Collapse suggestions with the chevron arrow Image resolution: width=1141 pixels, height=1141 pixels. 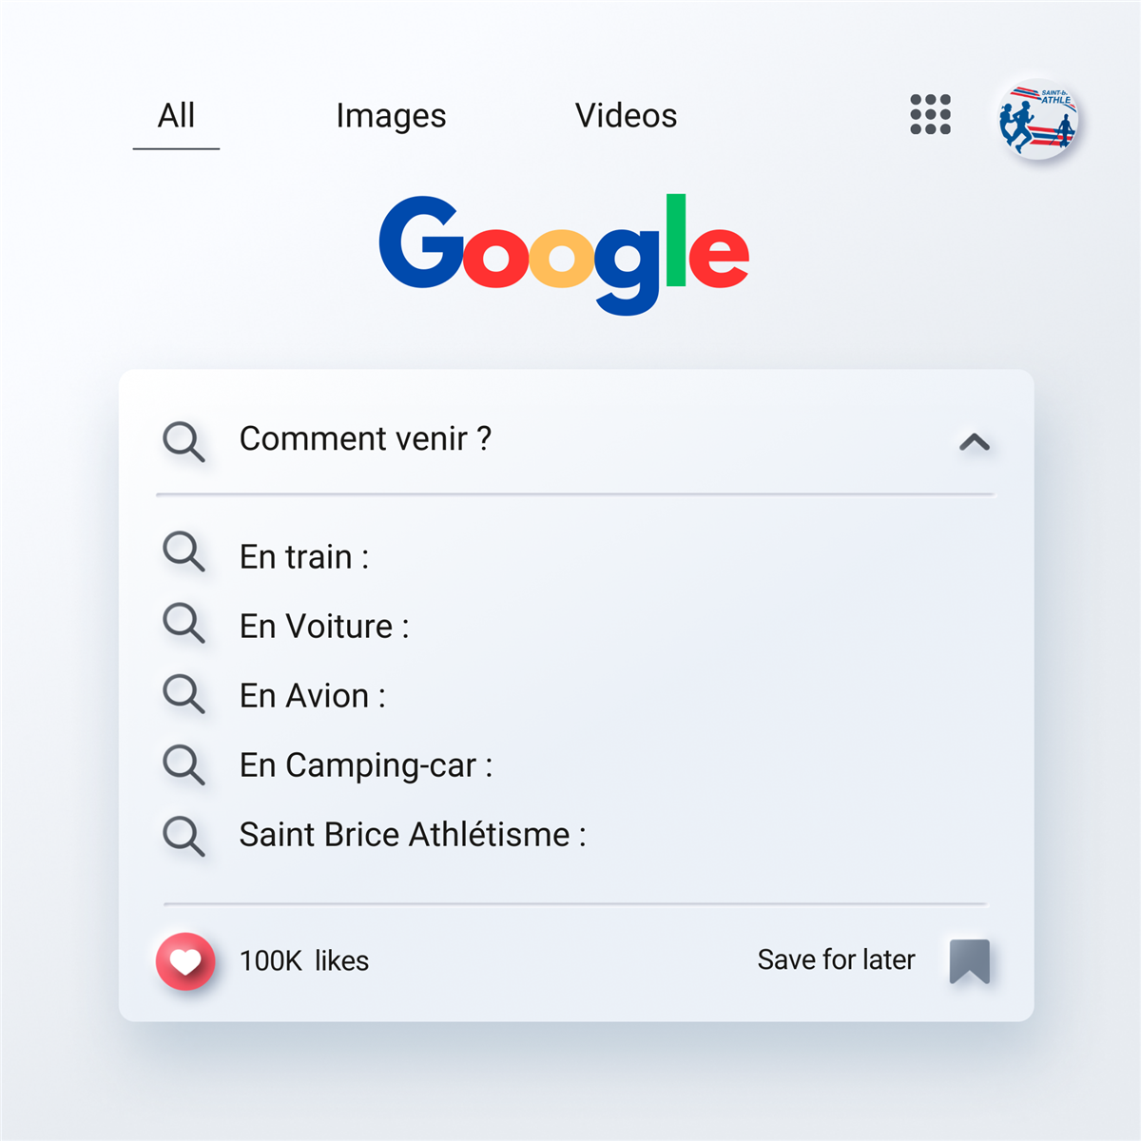coord(975,442)
